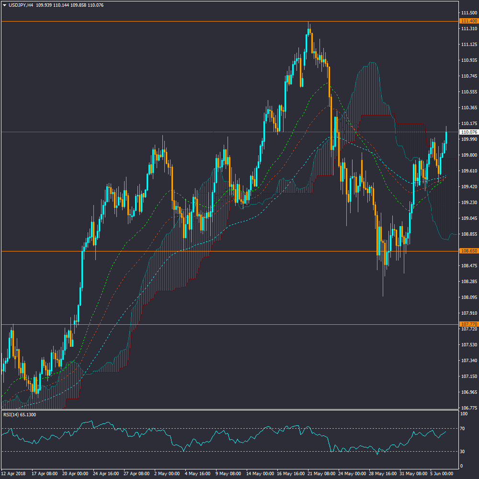The image size is (479, 479).
Task: Click the RSI 100 scale label
Action: pos(464,413)
